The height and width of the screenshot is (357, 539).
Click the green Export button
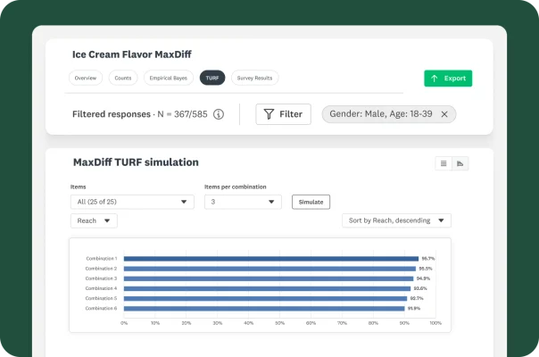point(448,79)
